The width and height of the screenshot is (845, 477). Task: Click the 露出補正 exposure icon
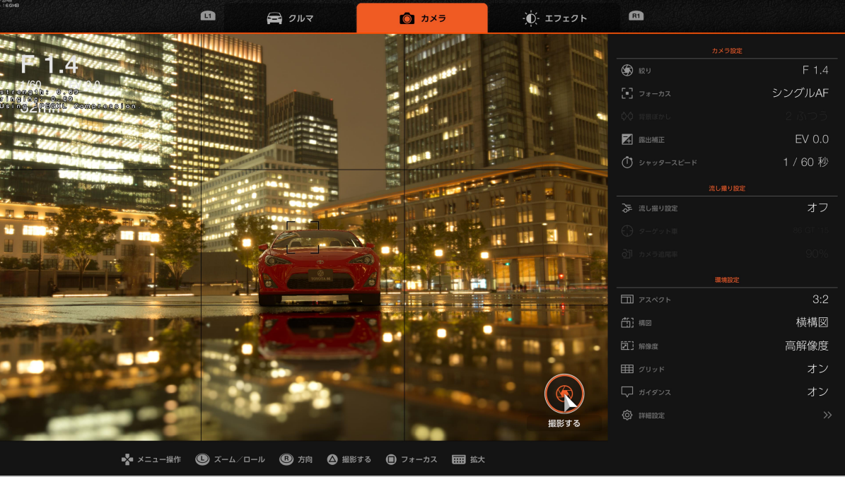[x=627, y=139]
